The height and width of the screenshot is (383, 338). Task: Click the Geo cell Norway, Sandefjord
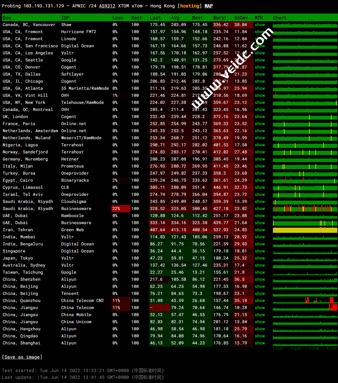(25, 152)
